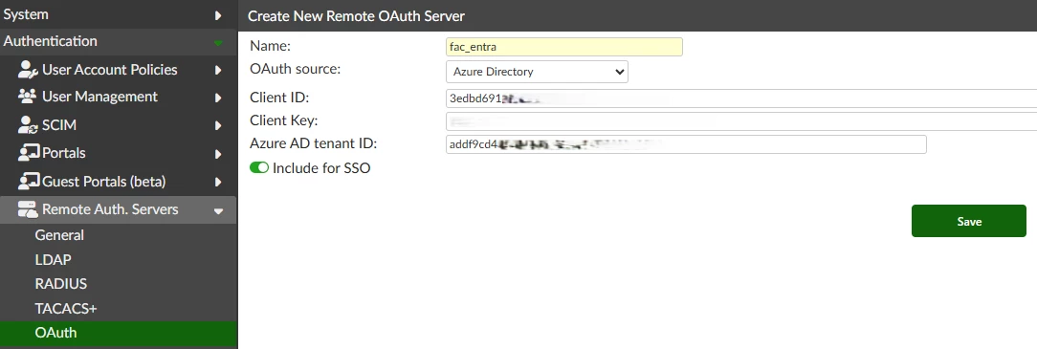The width and height of the screenshot is (1037, 349).
Task: Expand the Portals submenu arrow
Action: pyautogui.click(x=218, y=154)
